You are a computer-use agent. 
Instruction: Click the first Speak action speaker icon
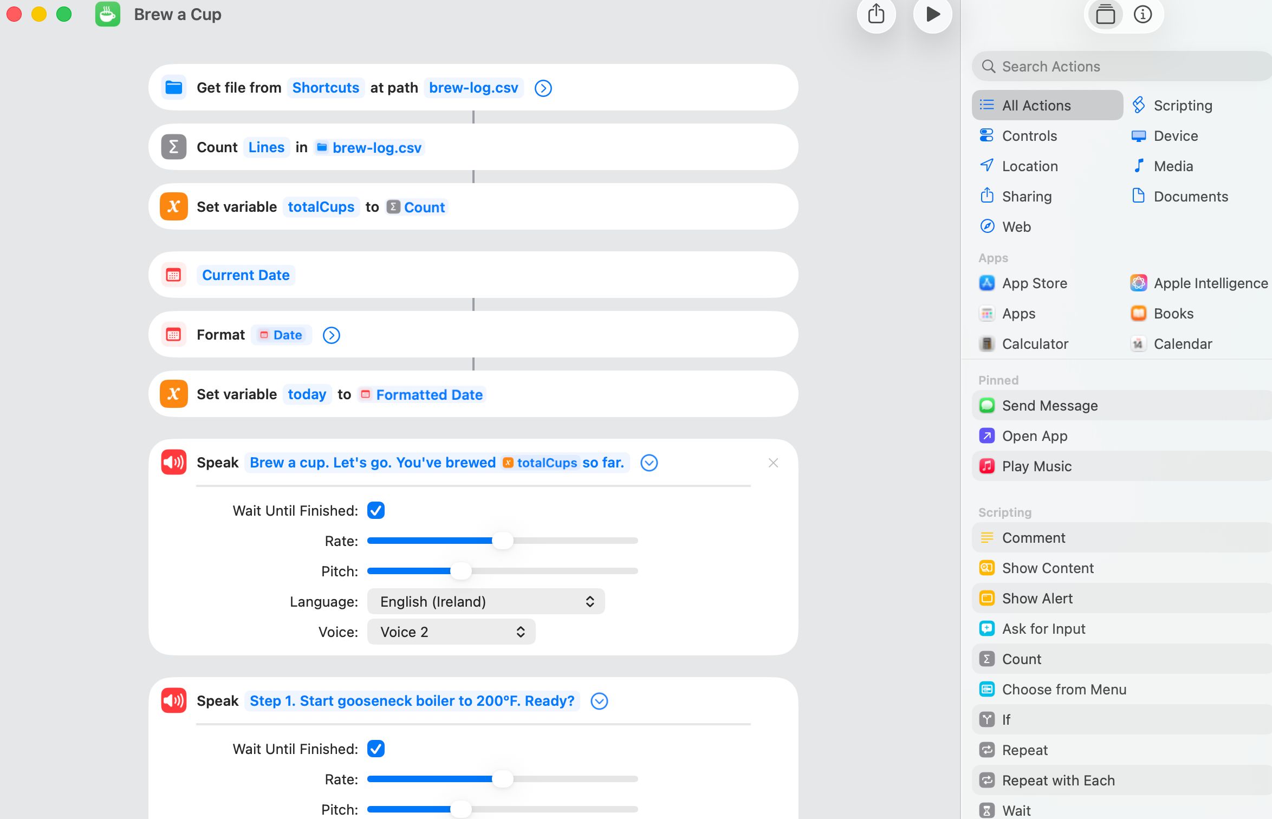click(x=174, y=463)
